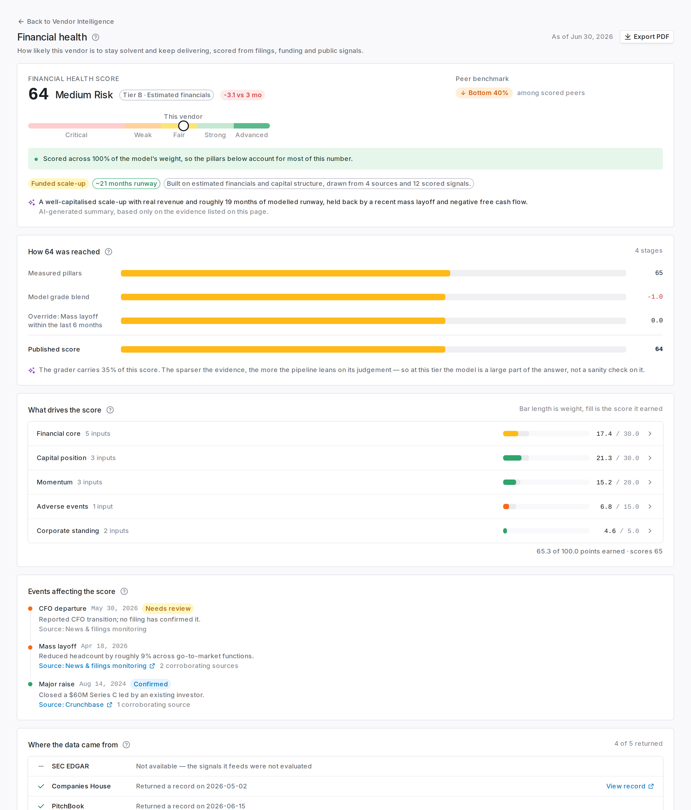691x810 pixels.
Task: Open help icon beside How 64 was reached
Action: tap(109, 252)
